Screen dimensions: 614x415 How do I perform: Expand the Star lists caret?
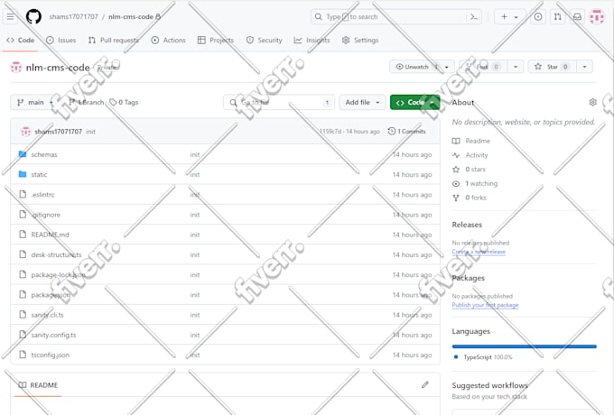pos(584,67)
